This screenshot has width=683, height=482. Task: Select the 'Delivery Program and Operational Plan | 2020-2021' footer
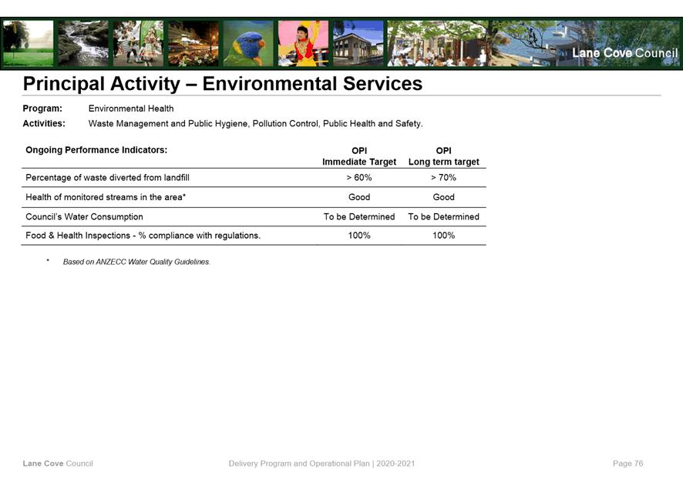(x=322, y=464)
